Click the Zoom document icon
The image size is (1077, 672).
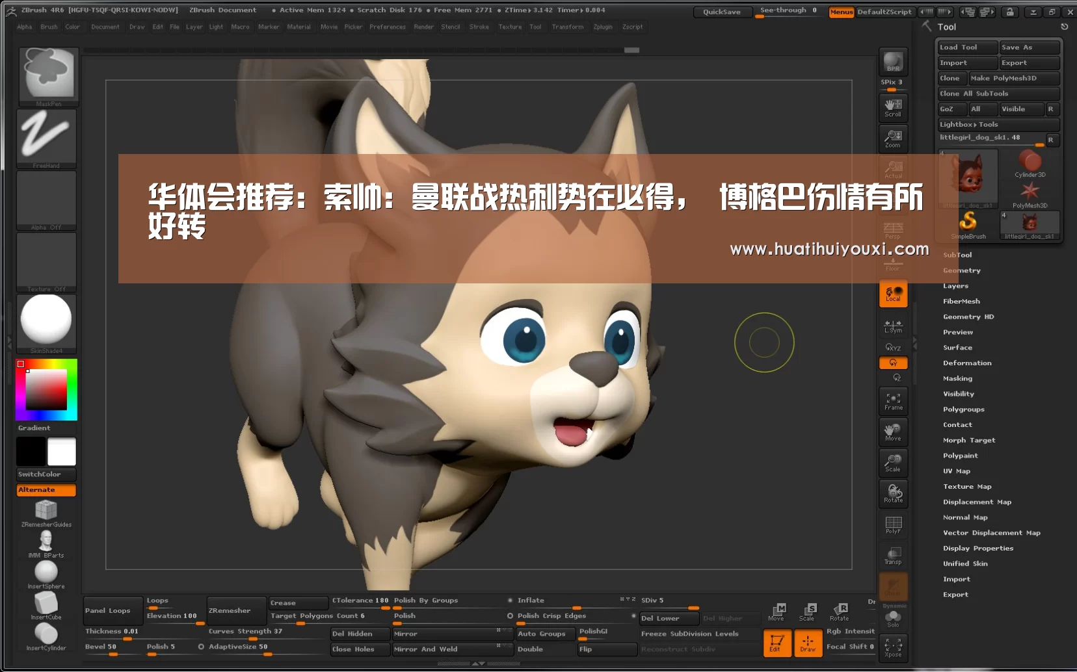[893, 138]
